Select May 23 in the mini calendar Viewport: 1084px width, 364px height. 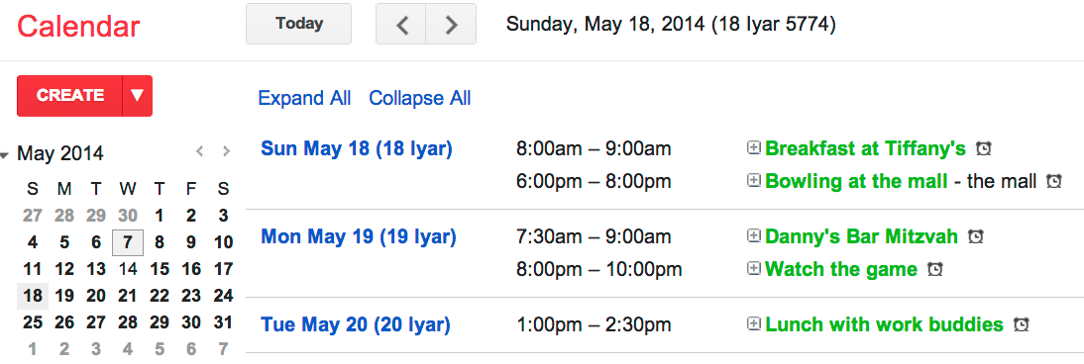pyautogui.click(x=190, y=297)
